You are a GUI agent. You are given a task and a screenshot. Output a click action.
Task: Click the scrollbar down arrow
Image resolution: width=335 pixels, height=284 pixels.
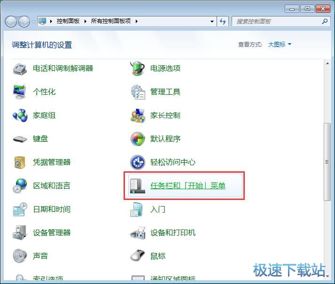click(x=327, y=276)
